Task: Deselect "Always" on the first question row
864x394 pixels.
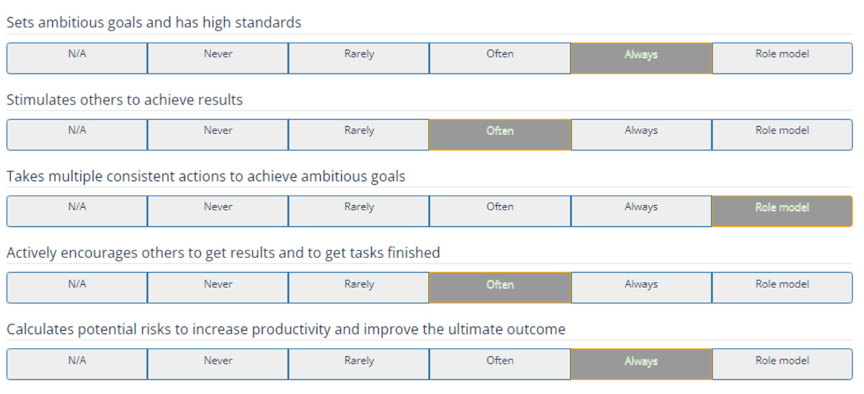Action: [x=641, y=57]
